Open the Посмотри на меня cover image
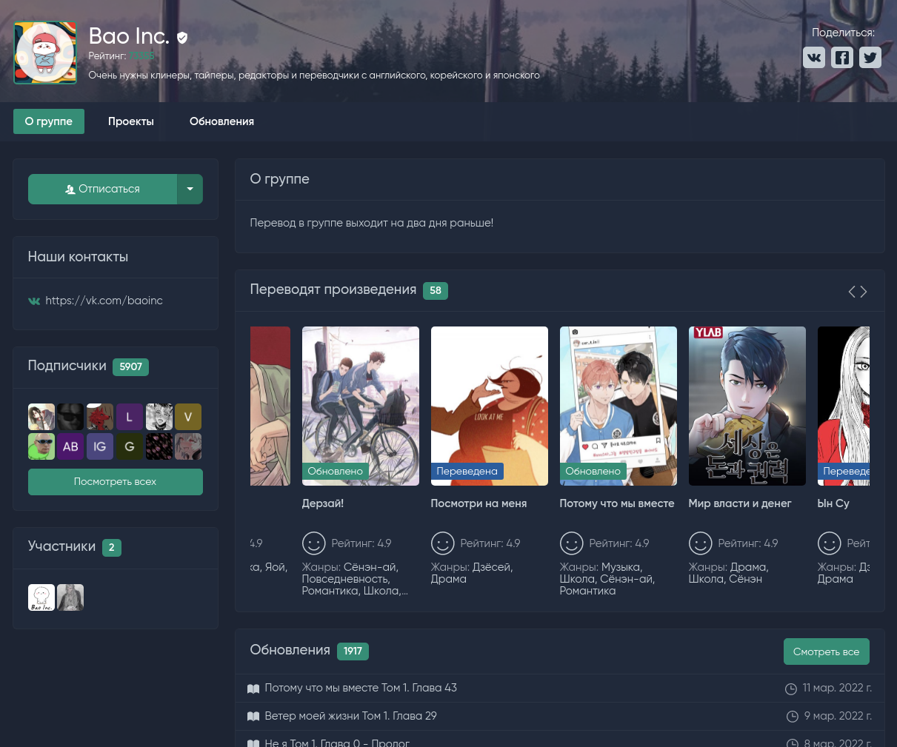Image resolution: width=897 pixels, height=747 pixels. pyautogui.click(x=490, y=406)
